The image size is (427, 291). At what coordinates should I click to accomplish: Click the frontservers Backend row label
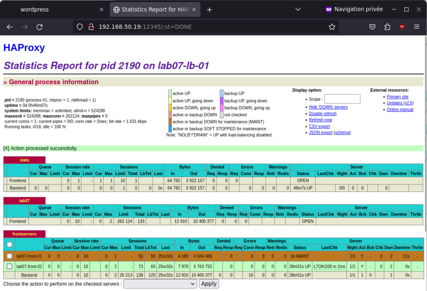(x=29, y=275)
